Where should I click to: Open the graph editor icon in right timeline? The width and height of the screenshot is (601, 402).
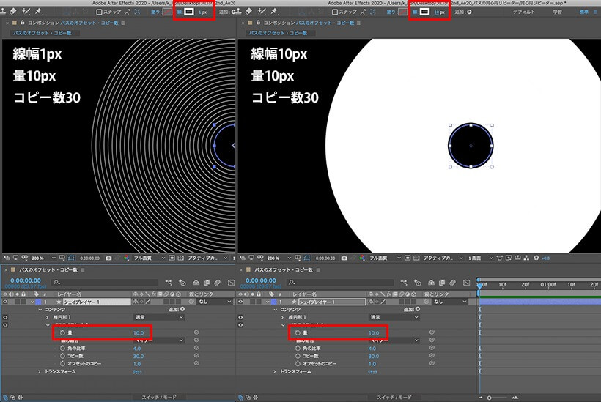click(x=466, y=283)
